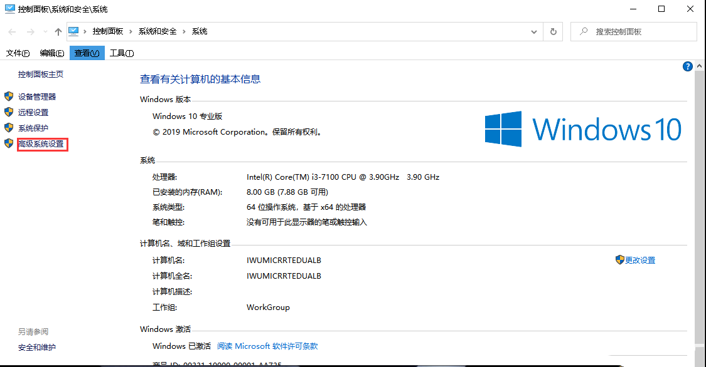Open the 工具(T) menu
The height and width of the screenshot is (367, 706).
point(122,53)
